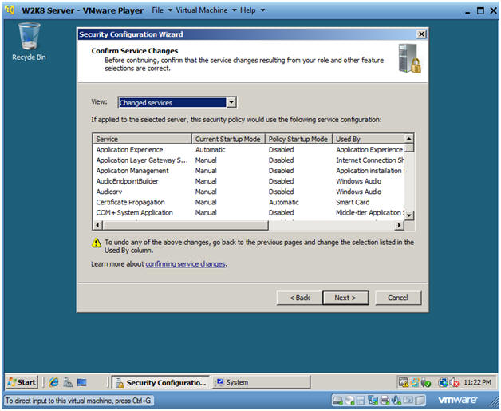
Task: Sort by the Service column header
Action: (142, 139)
